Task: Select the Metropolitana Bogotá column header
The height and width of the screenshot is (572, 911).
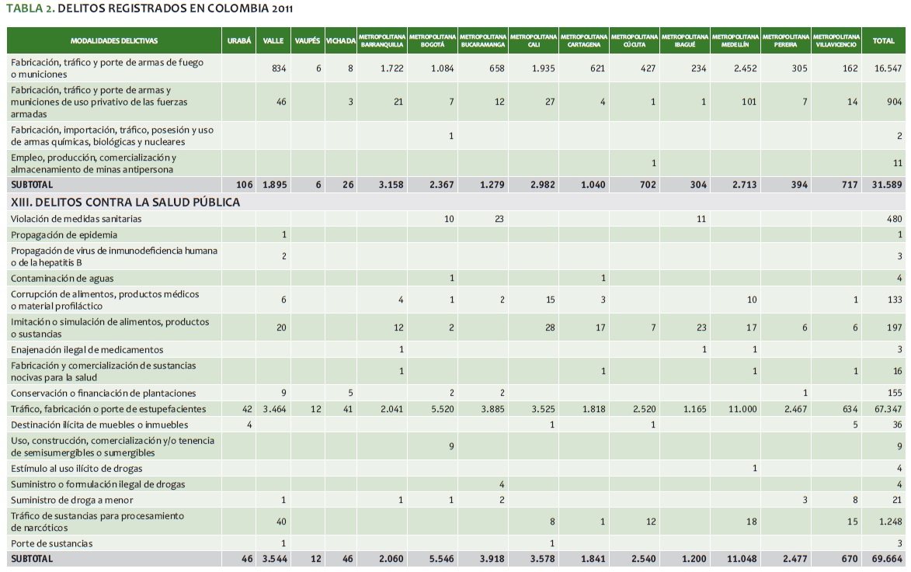Action: point(432,41)
